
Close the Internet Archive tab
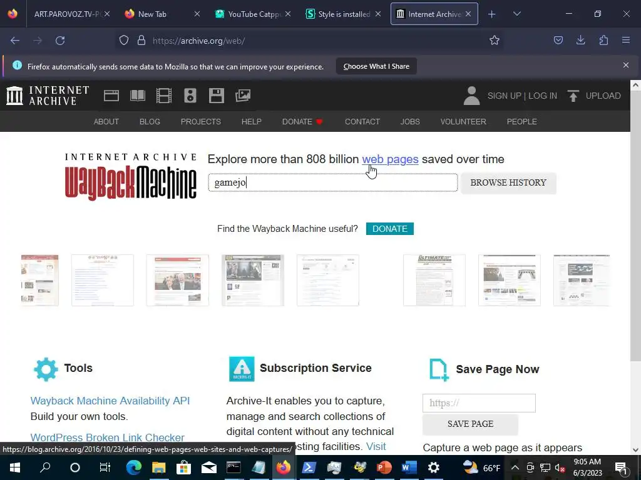coord(468,14)
